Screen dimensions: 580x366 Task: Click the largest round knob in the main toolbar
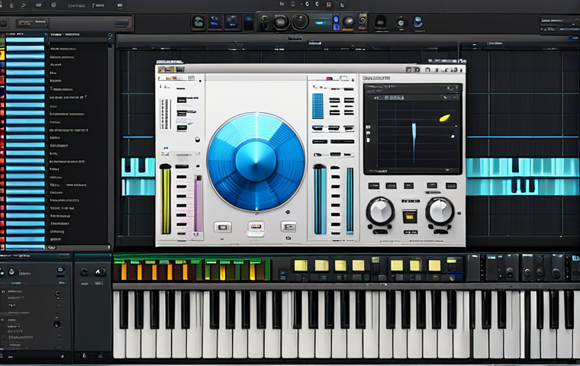point(300,22)
